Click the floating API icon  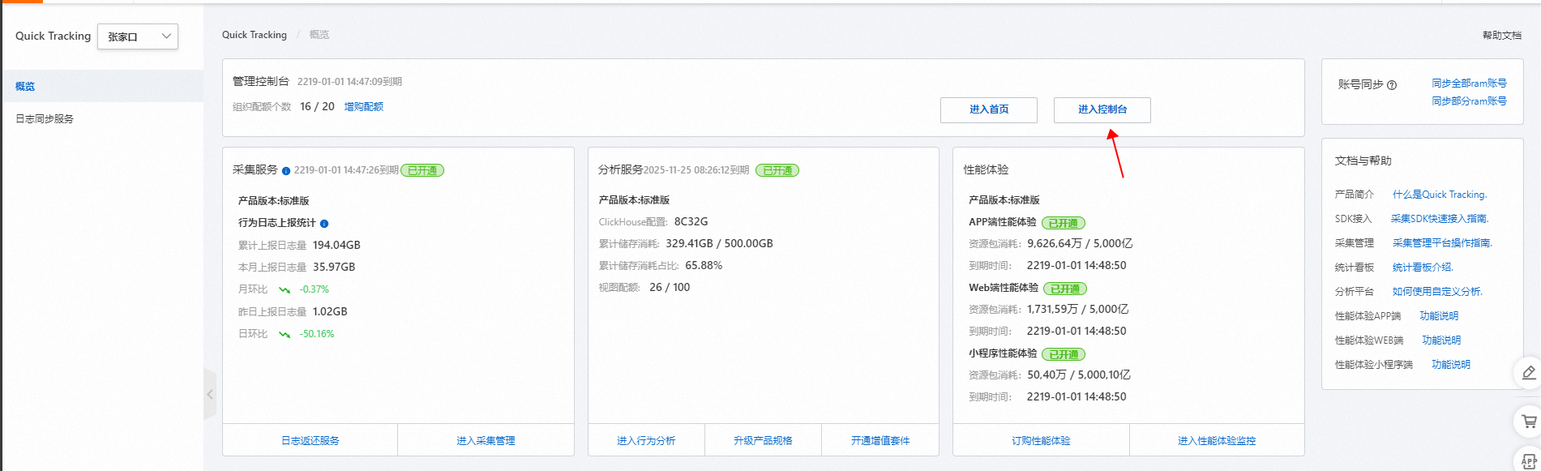point(1529,460)
